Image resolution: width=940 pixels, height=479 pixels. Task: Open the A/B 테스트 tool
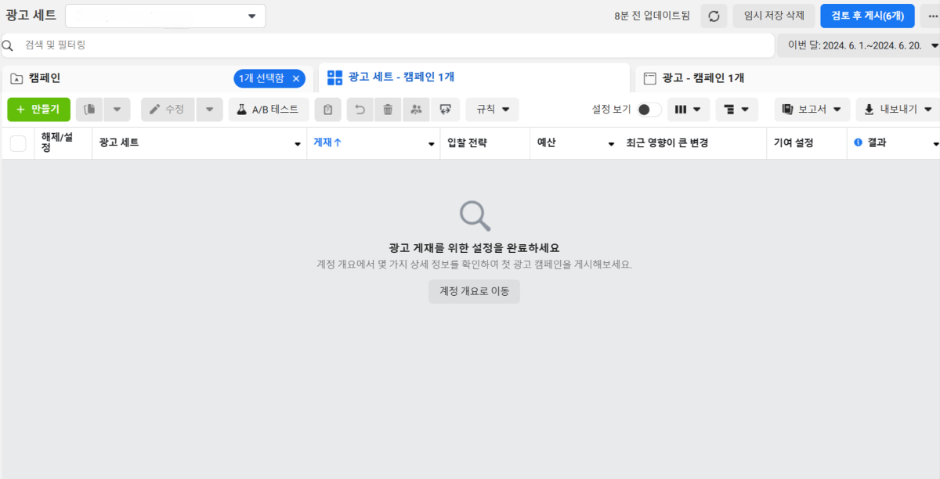tap(269, 109)
